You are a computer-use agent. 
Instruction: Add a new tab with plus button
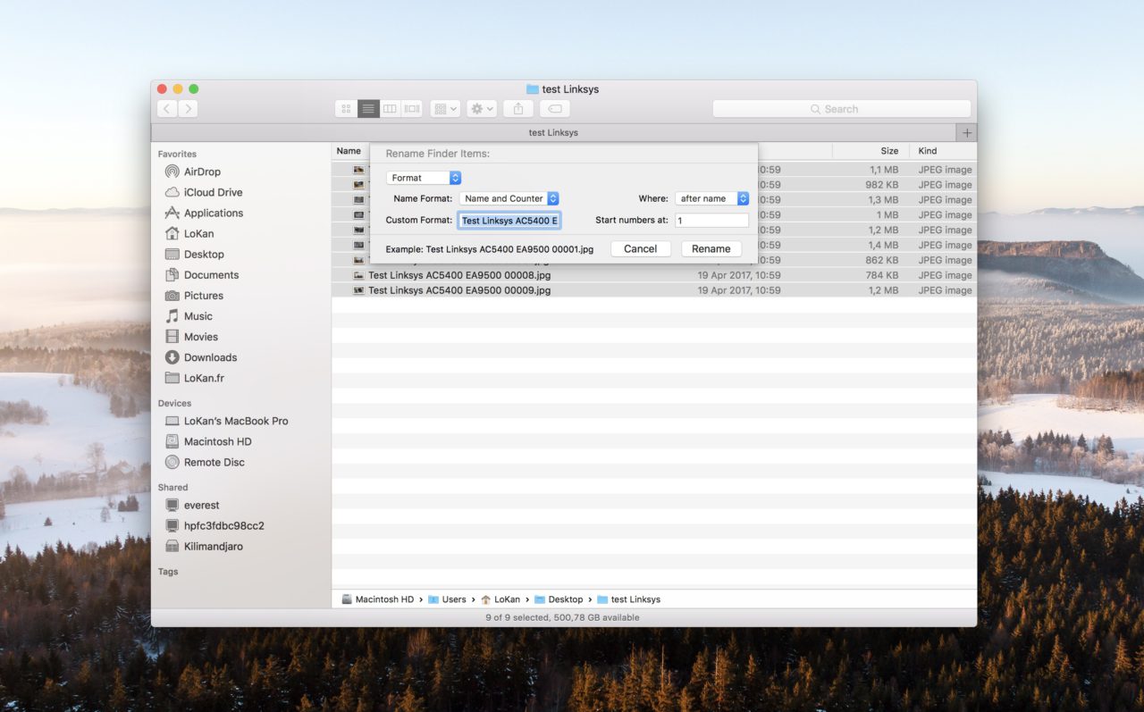(x=966, y=132)
